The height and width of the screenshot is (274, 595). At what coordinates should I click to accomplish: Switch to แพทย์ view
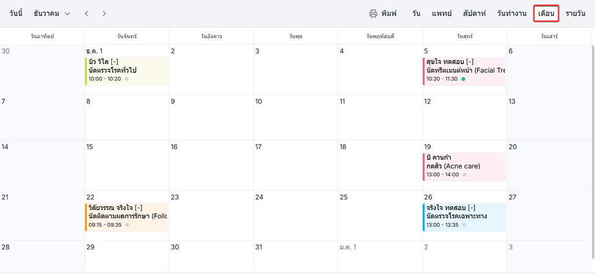tap(442, 14)
